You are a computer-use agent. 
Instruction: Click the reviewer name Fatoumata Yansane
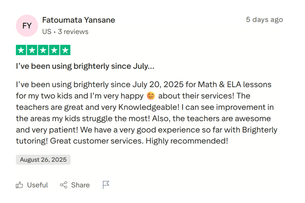(x=79, y=20)
